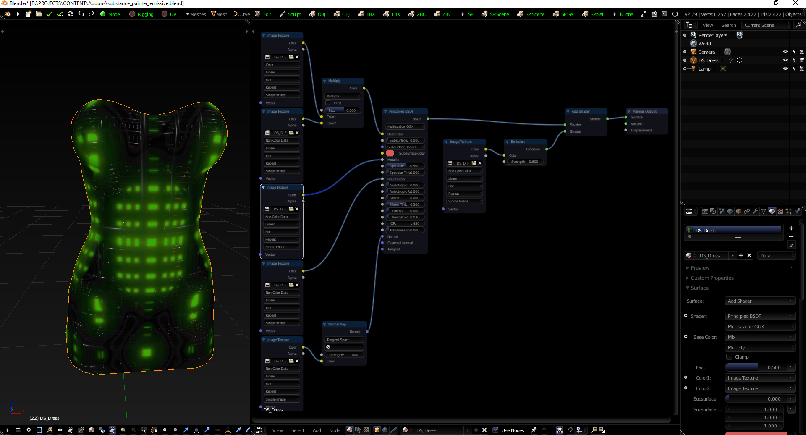Open the Material properties sphere tab

pos(772,211)
